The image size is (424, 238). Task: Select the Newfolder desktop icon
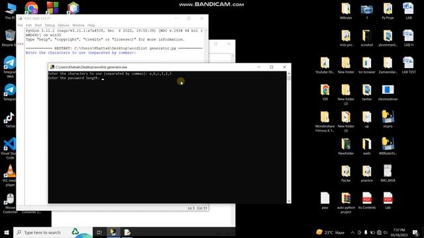click(x=346, y=147)
